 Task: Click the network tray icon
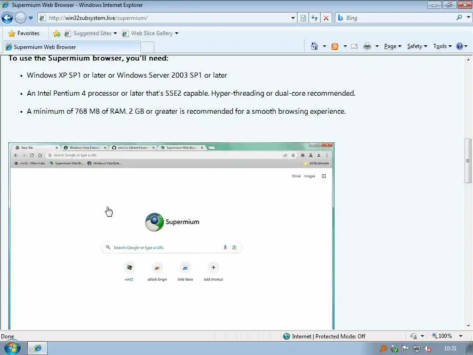point(416,349)
